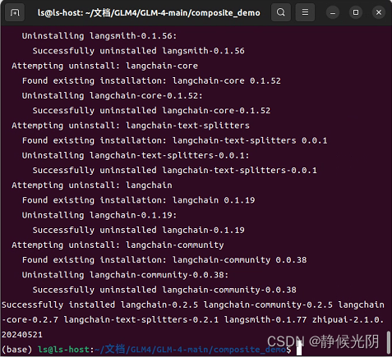The image size is (392, 357).
Task: Maximize the terminal window
Action: (x=356, y=12)
